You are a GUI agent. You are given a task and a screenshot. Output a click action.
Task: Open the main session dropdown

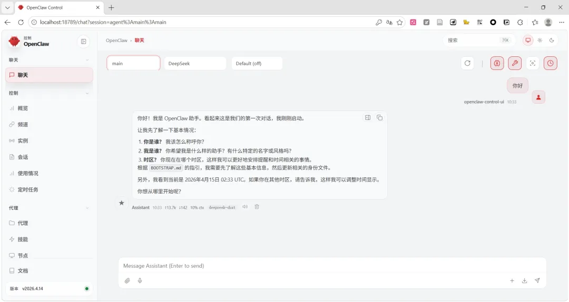click(x=133, y=64)
